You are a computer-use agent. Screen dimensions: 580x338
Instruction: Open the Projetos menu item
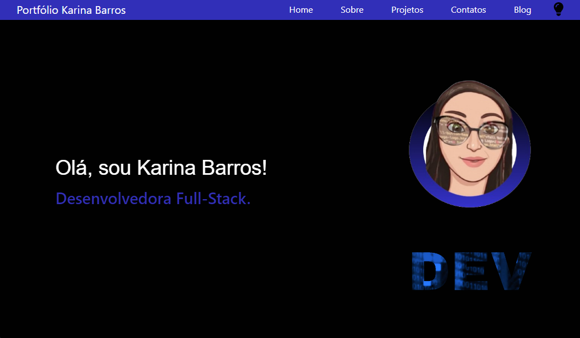tap(407, 10)
